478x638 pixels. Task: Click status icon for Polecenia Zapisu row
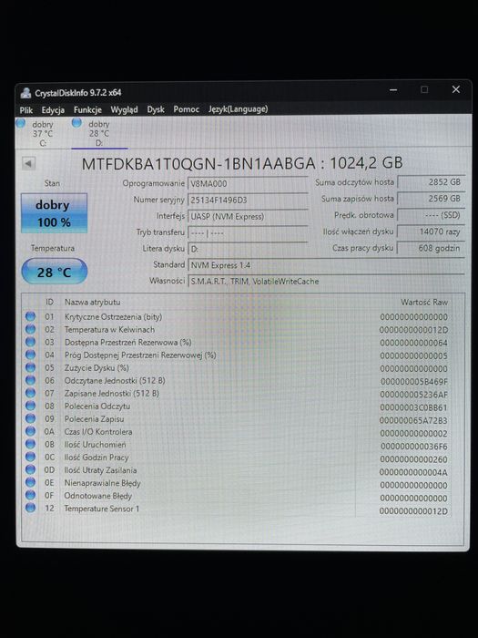pyautogui.click(x=30, y=418)
